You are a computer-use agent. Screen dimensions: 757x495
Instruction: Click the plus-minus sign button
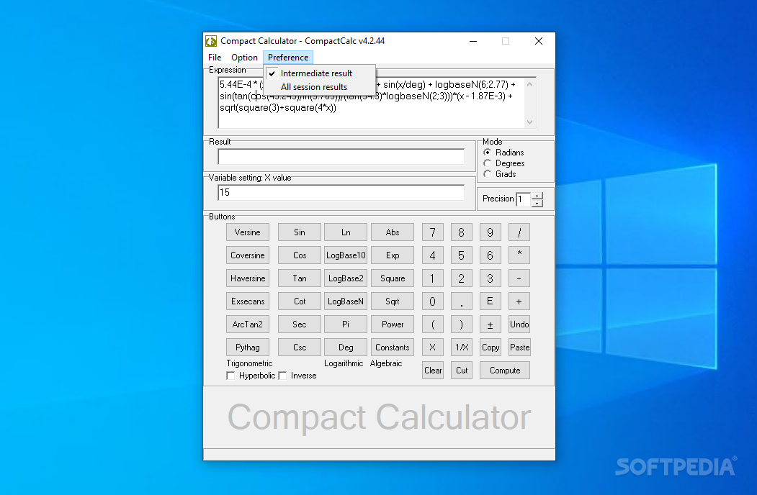point(490,324)
